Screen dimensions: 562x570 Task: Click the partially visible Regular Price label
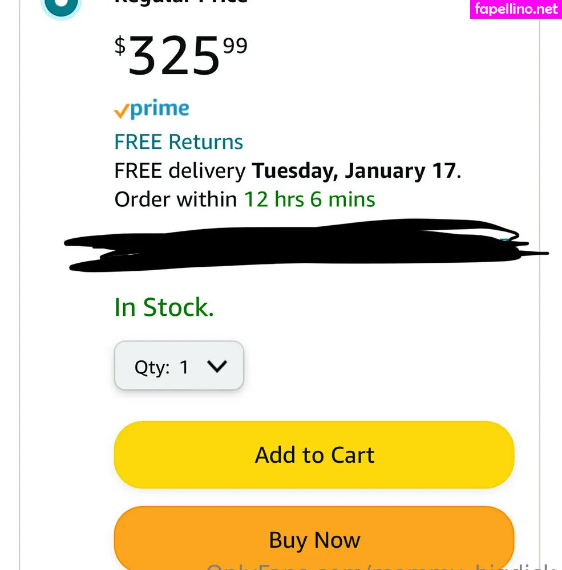coord(181,2)
